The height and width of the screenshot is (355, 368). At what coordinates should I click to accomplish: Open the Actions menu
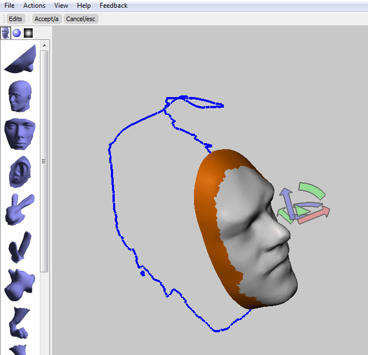34,6
